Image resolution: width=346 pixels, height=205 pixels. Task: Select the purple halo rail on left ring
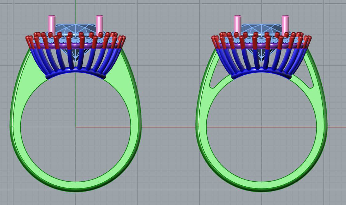(76, 46)
